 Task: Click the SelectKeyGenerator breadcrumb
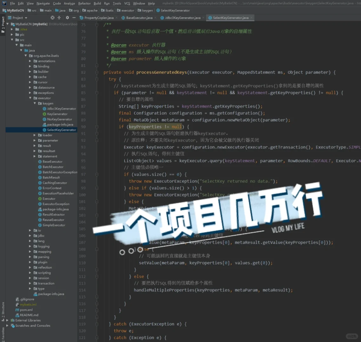point(173,10)
